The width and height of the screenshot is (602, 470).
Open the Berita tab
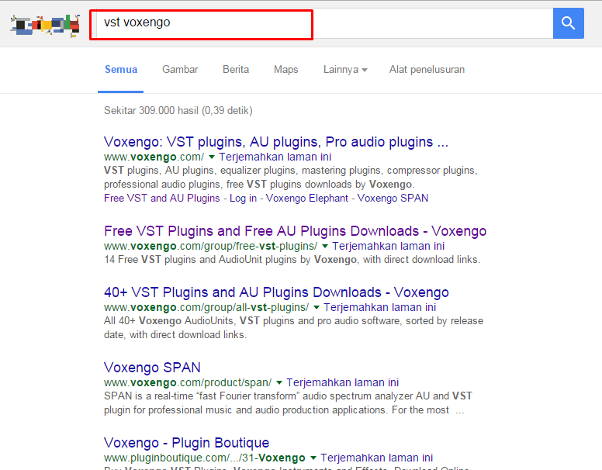tap(236, 70)
